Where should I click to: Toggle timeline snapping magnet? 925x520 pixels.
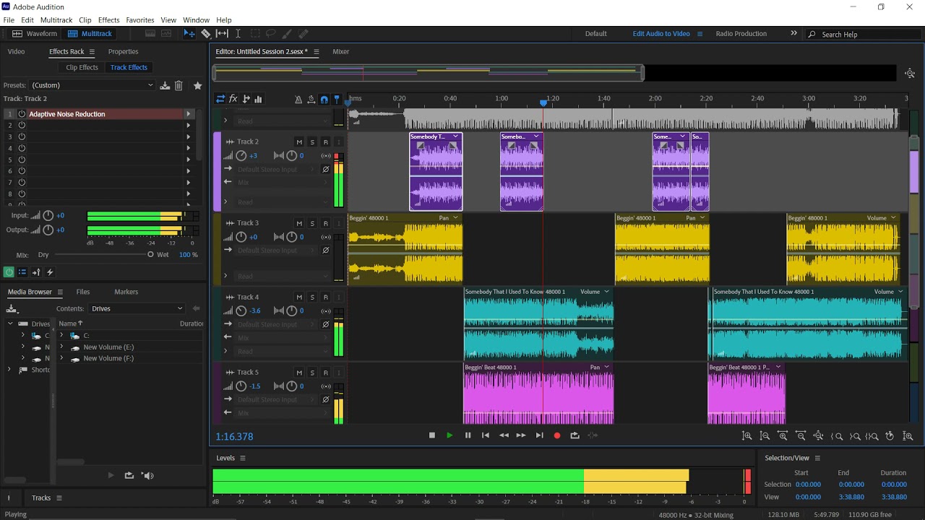click(324, 99)
